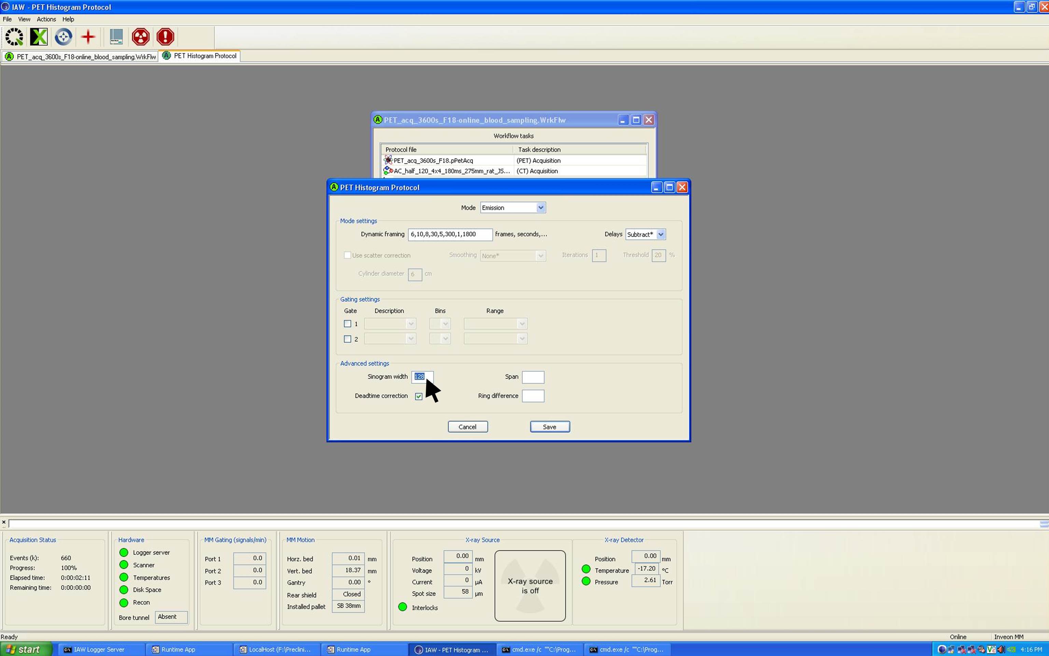
Task: Open the Actions menu
Action: pos(46,19)
